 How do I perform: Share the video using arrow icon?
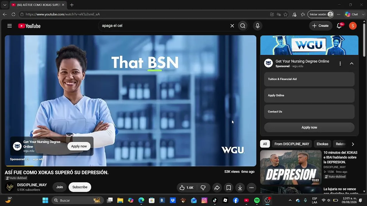point(217,188)
